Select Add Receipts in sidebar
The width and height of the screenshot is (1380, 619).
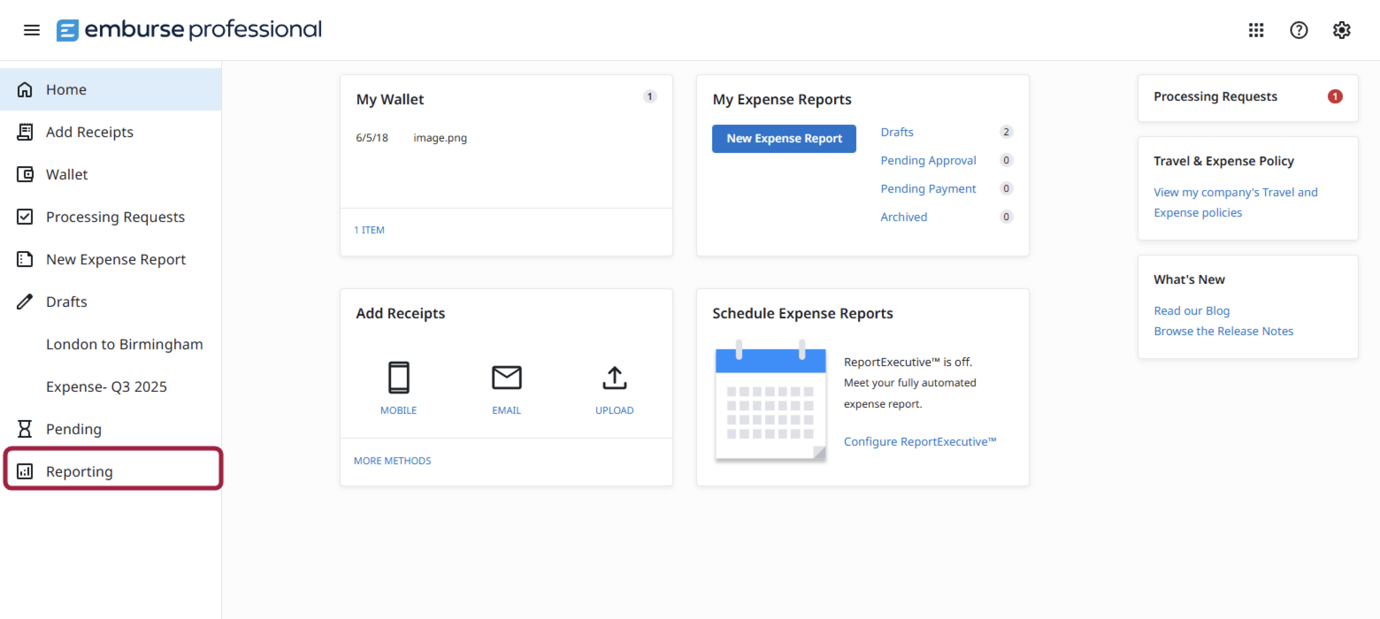[x=89, y=132]
